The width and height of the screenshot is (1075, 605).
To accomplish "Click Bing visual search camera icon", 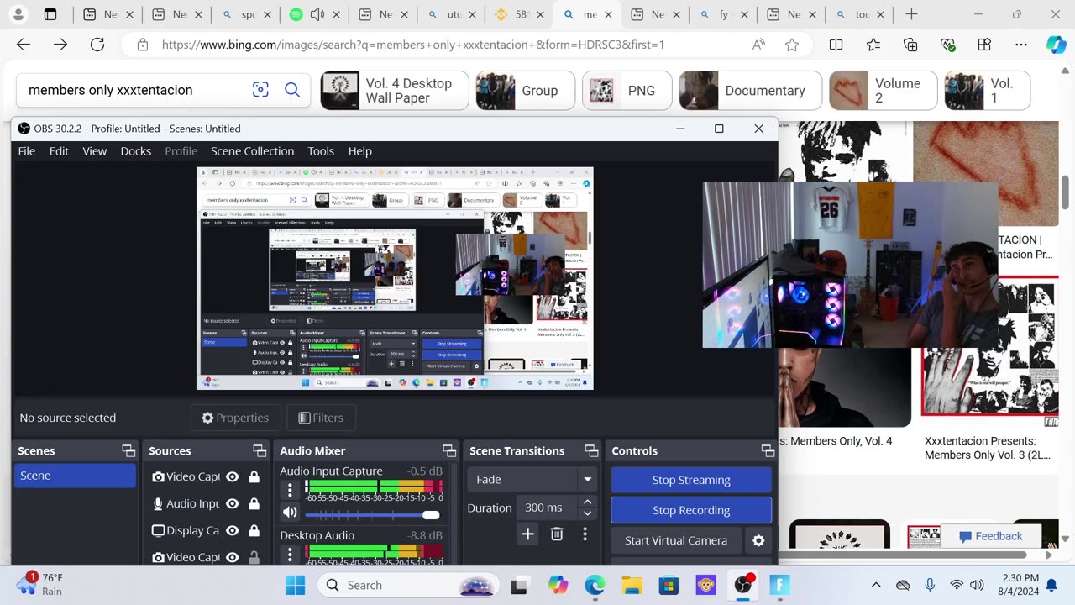I will (x=260, y=90).
